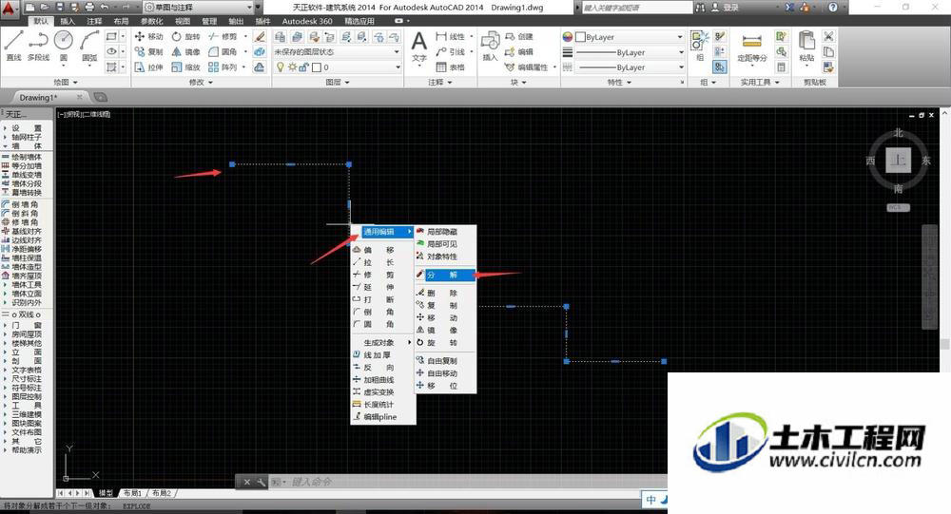Select the 直线 line tool in ribbon

(x=13, y=46)
